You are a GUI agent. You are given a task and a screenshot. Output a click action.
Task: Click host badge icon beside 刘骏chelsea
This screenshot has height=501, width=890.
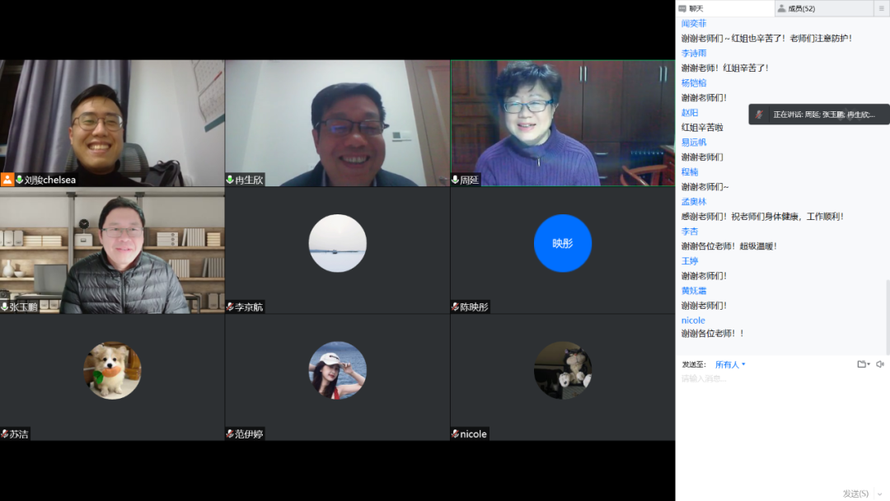coord(7,180)
